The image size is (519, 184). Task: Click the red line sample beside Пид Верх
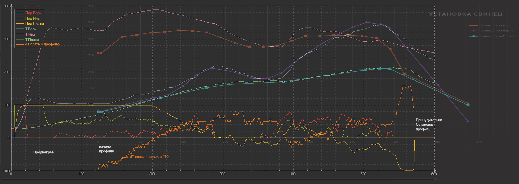[x=20, y=13]
